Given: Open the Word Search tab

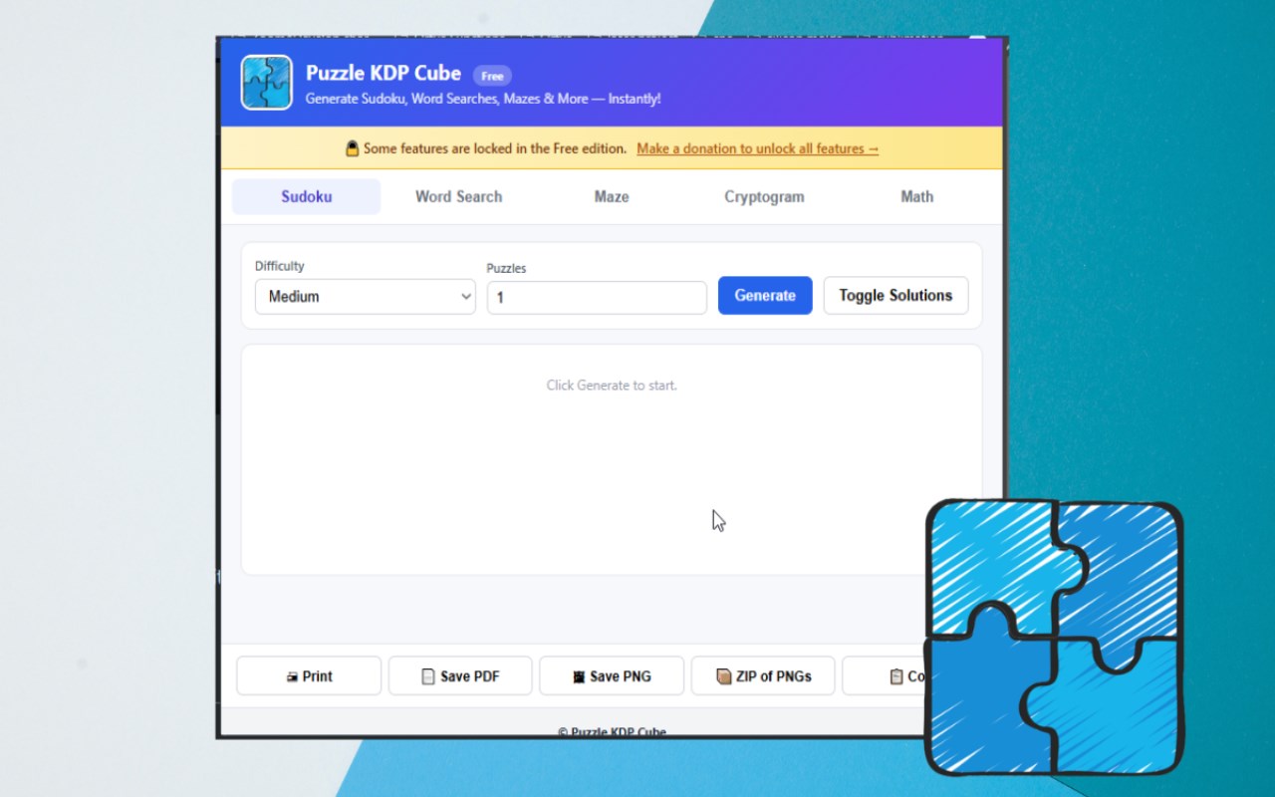Looking at the screenshot, I should (x=459, y=197).
